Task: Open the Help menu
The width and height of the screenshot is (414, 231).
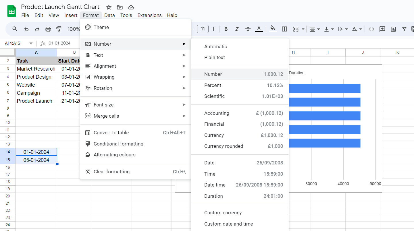Action: (172, 15)
